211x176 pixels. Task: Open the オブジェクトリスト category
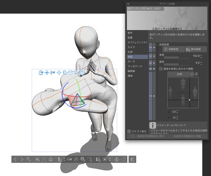[138, 42]
